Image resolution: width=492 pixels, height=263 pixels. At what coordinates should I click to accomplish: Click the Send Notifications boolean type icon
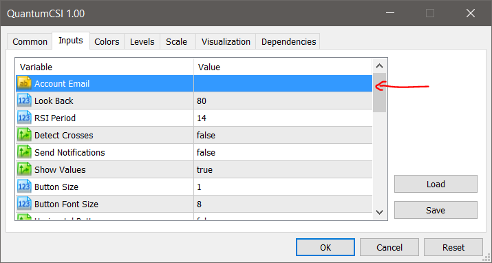click(x=24, y=153)
